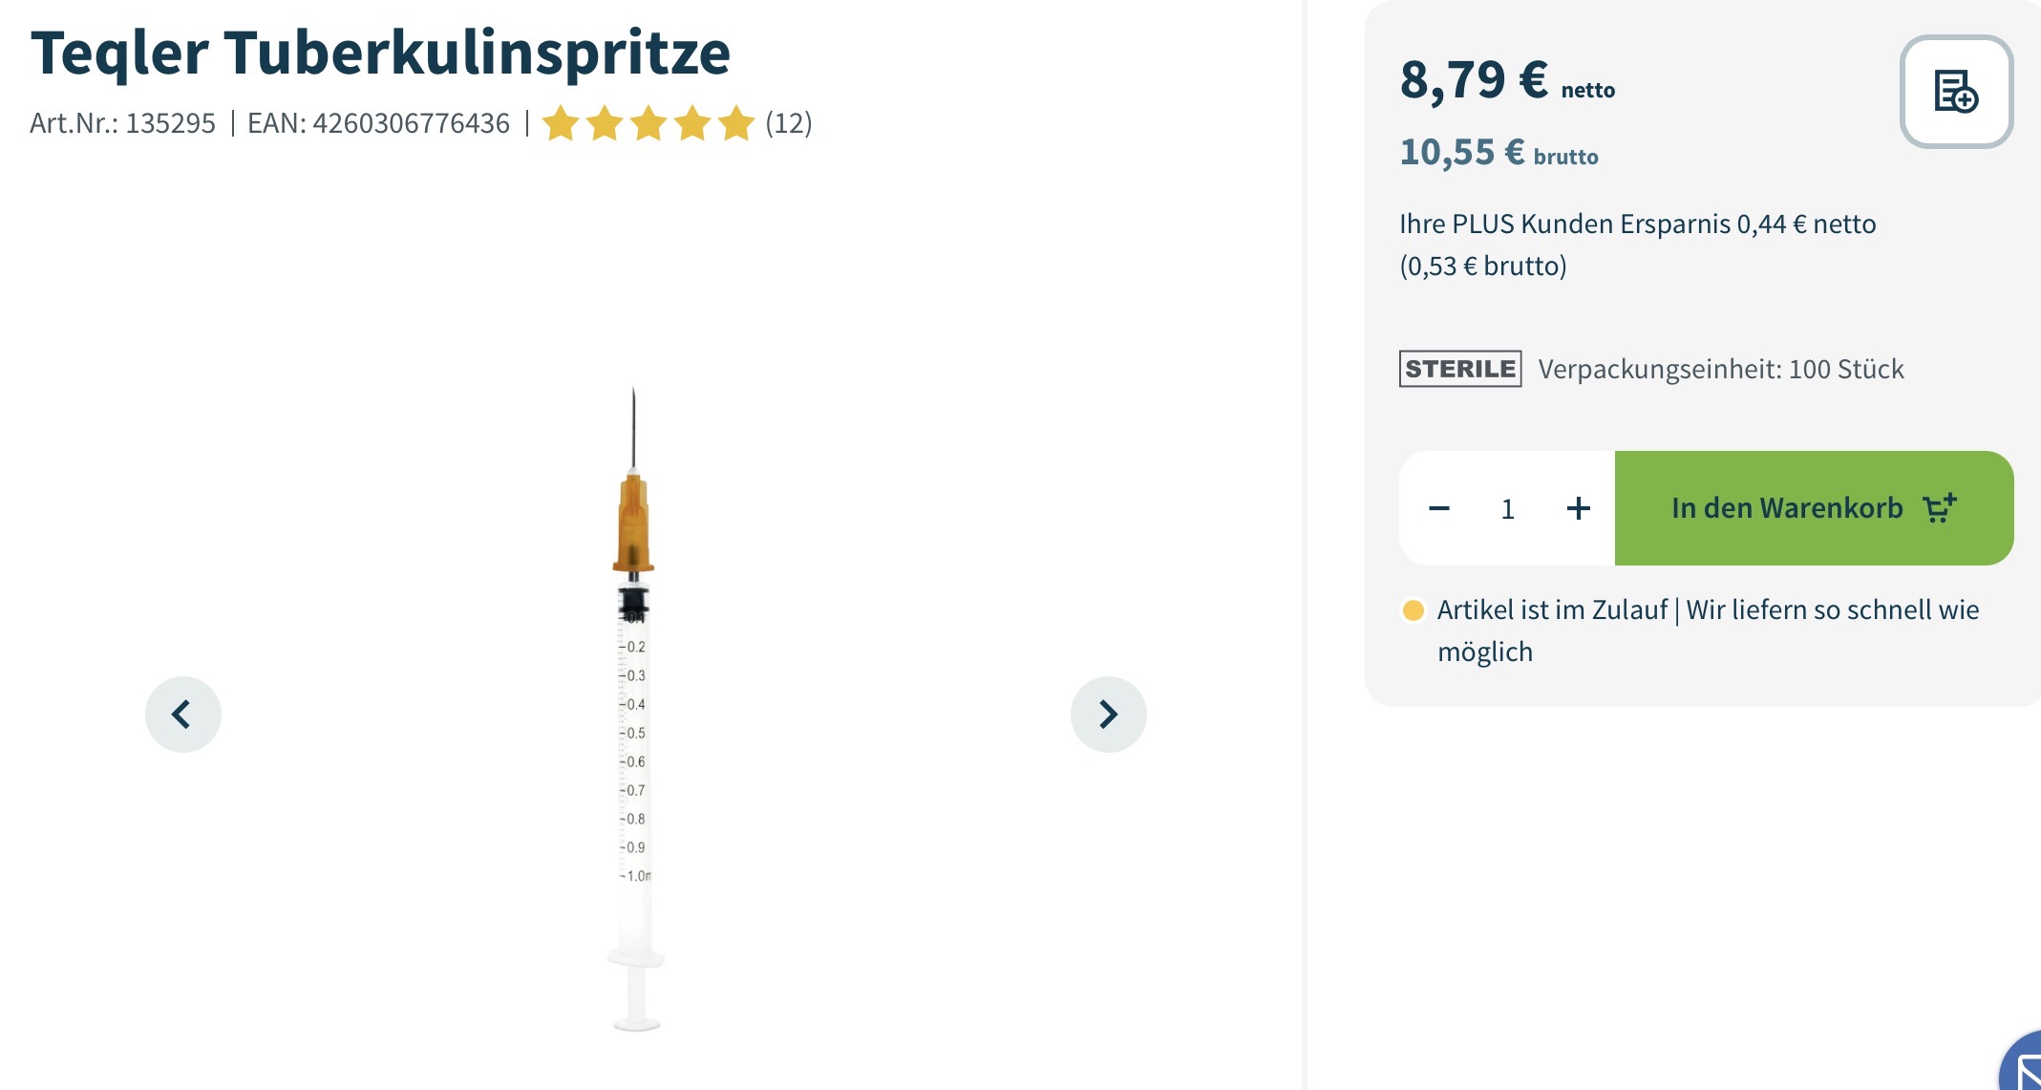2041x1090 pixels.
Task: Click the yellow availability status dot
Action: [1414, 609]
